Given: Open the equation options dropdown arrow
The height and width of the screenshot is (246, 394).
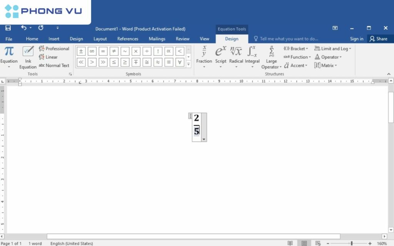Looking at the screenshot, I should [204, 139].
